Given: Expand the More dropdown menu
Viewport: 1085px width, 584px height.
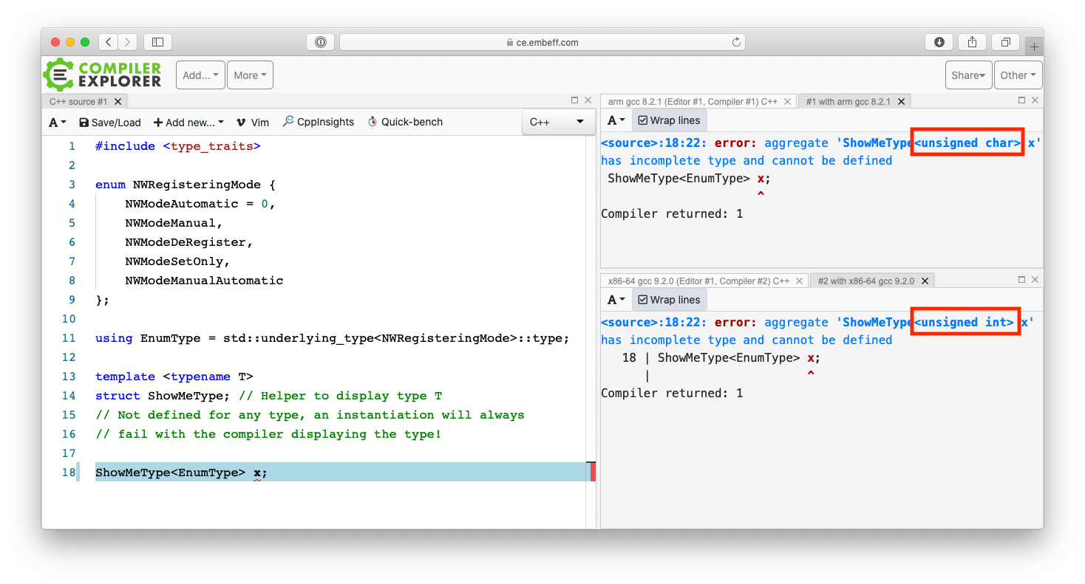Looking at the screenshot, I should [x=251, y=75].
